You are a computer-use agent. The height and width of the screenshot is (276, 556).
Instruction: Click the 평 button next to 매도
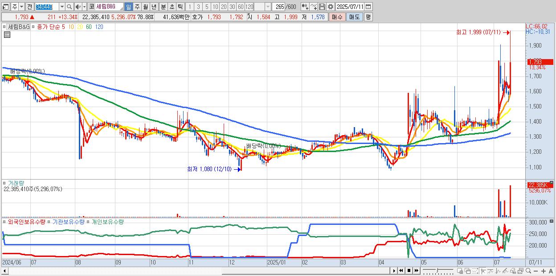coord(368,17)
